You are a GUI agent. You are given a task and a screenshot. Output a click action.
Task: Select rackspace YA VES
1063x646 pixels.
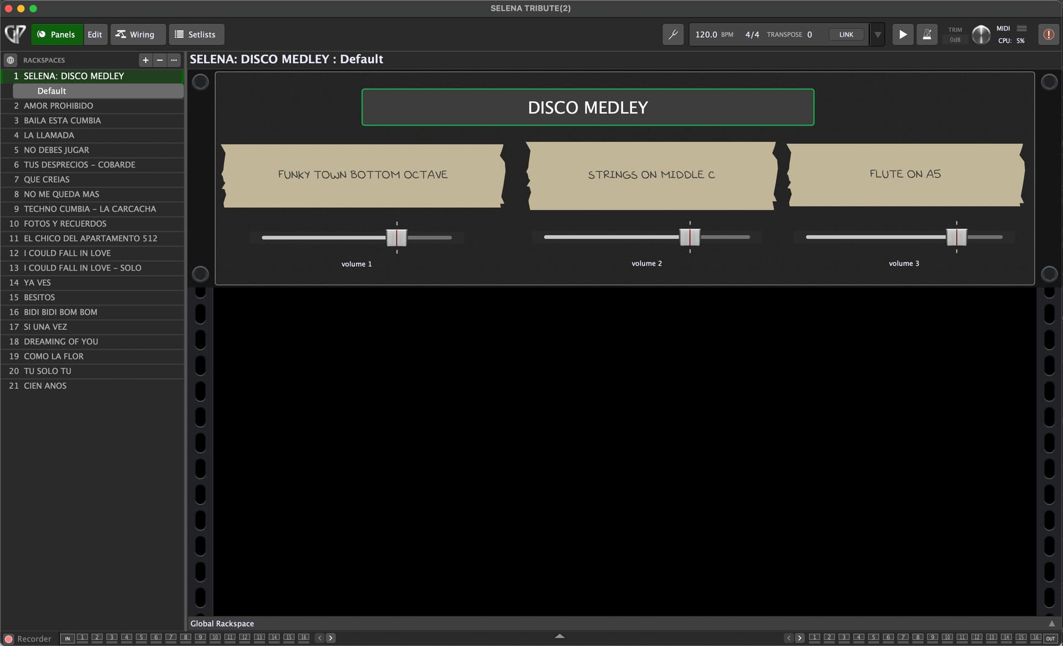coord(92,283)
